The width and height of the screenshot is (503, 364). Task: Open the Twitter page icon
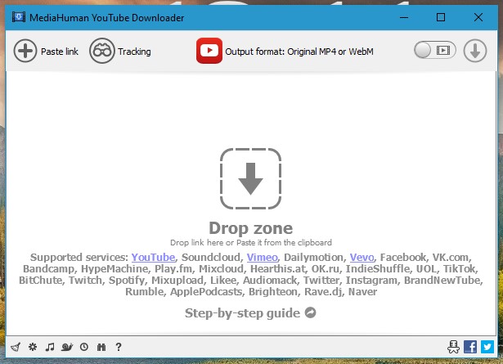(487, 347)
